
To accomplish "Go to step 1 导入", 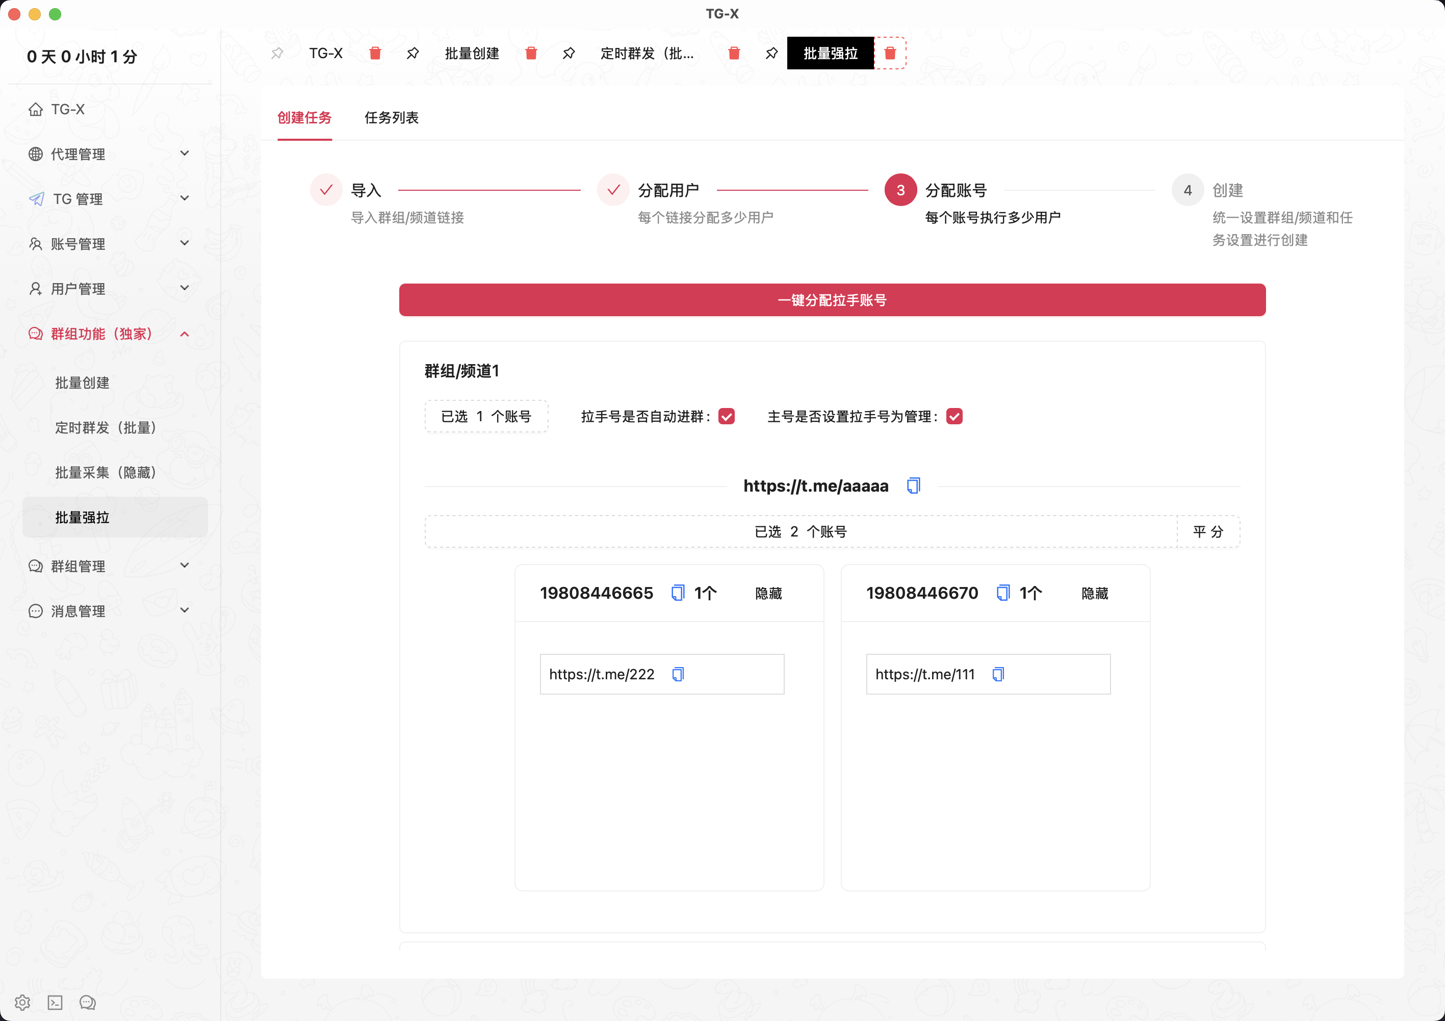I will pos(326,190).
